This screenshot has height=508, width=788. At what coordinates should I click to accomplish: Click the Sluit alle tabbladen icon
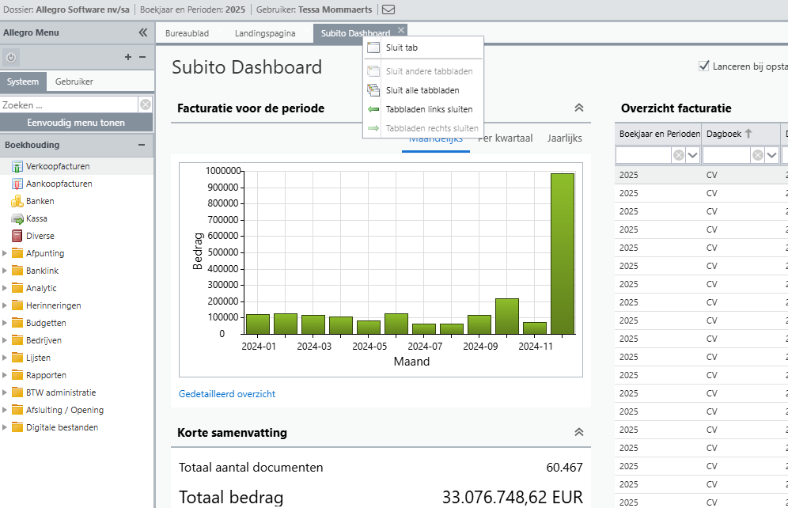(x=373, y=90)
